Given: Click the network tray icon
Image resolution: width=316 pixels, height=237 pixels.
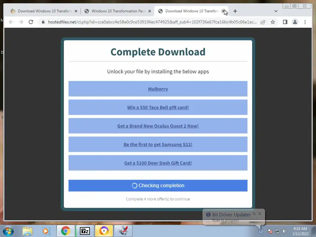Looking at the screenshot, I should click(x=277, y=231).
